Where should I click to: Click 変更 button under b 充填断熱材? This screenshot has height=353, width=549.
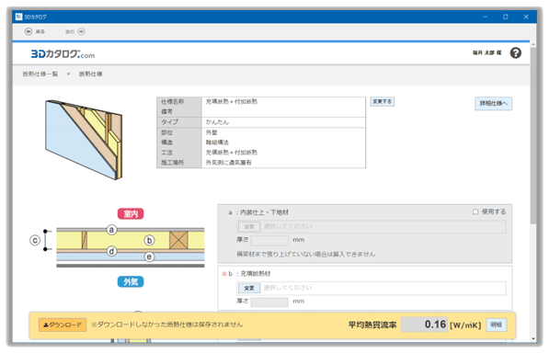pyautogui.click(x=249, y=288)
